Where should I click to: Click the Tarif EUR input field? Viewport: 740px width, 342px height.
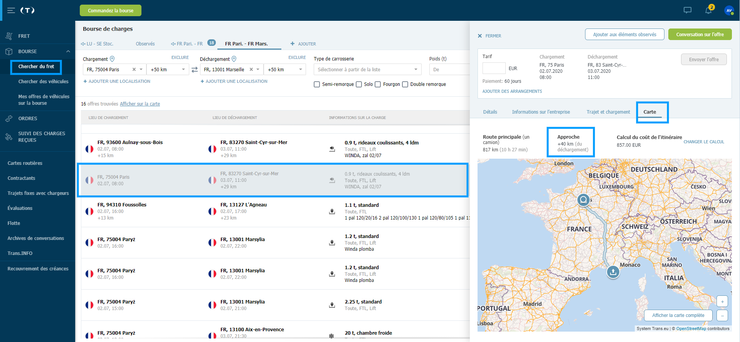(494, 68)
